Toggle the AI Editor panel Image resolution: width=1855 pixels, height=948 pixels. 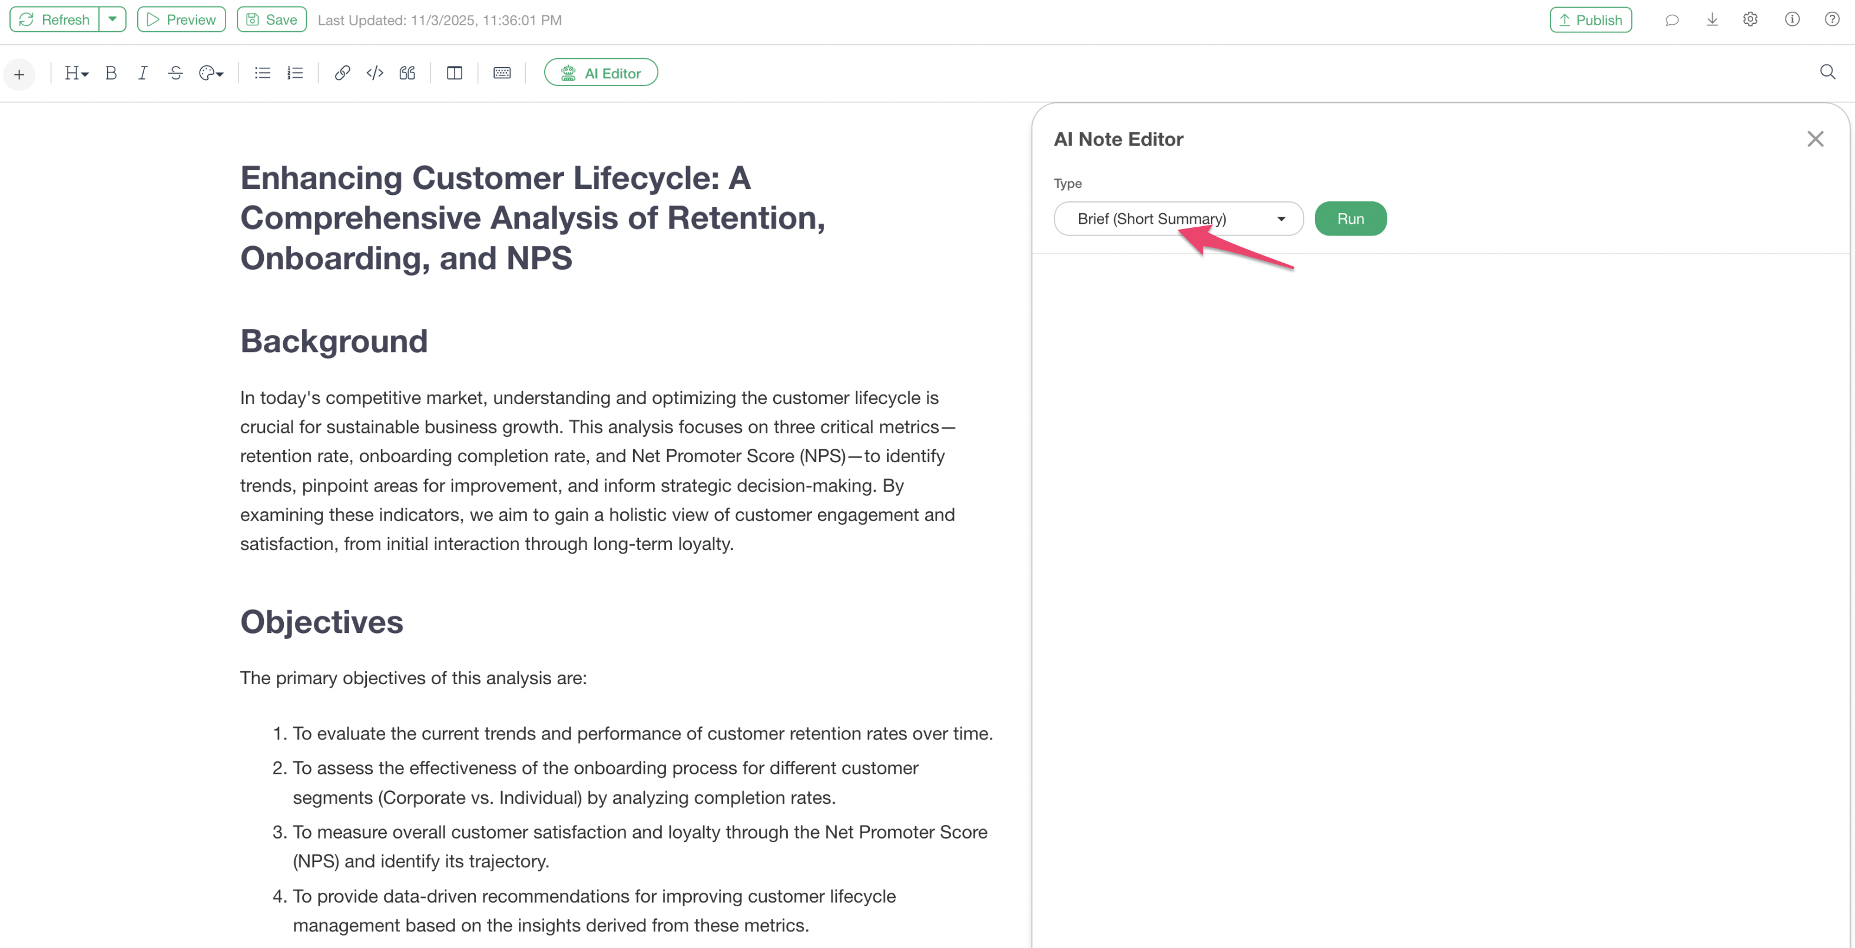coord(601,72)
